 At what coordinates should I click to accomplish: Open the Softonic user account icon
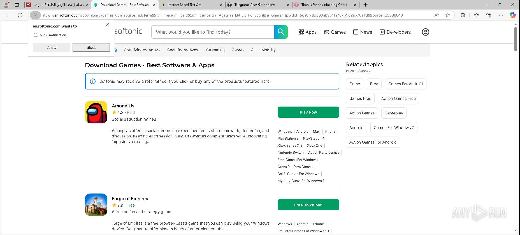point(426,32)
